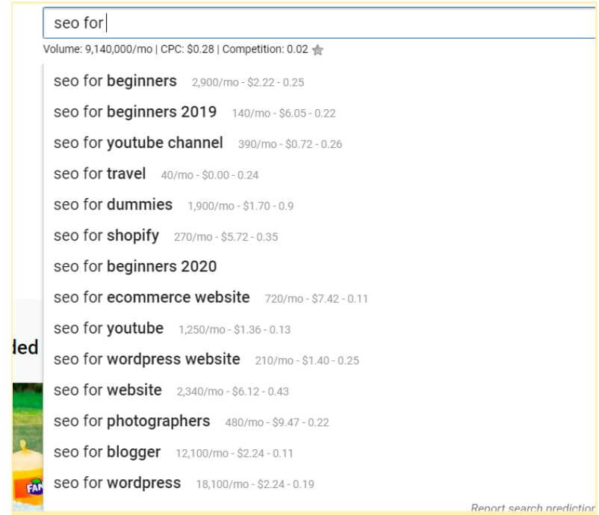The width and height of the screenshot is (599, 515).
Task: Click 'seo for youtube' in the dropdown
Action: coord(108,328)
